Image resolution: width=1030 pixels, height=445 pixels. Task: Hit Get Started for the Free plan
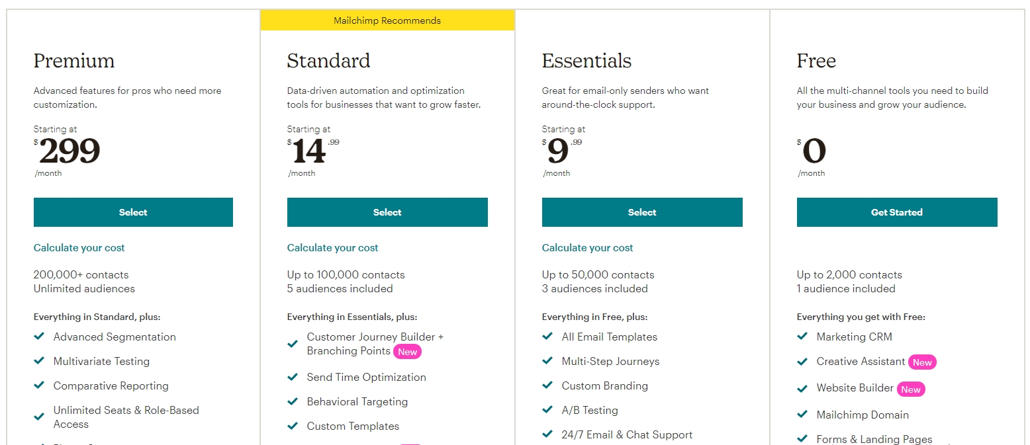point(897,212)
